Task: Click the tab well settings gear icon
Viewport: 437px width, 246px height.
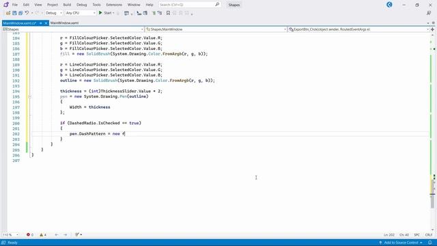Action: pyautogui.click(x=434, y=23)
